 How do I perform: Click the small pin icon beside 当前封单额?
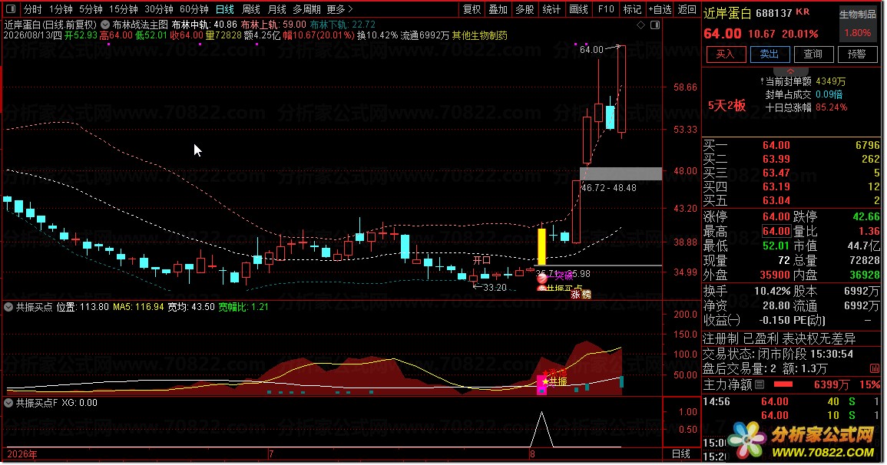[x=762, y=82]
